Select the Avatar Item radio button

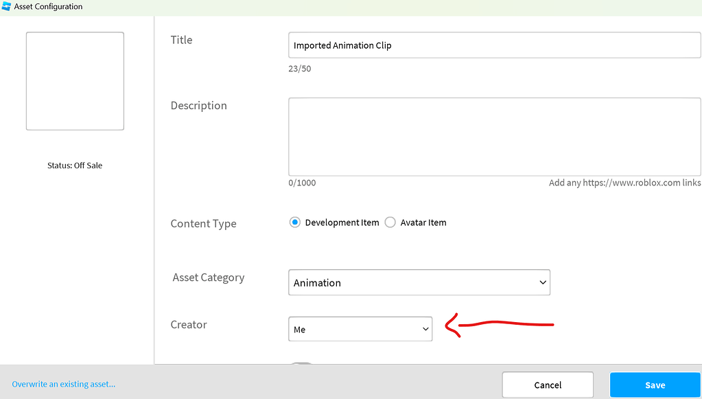click(390, 222)
